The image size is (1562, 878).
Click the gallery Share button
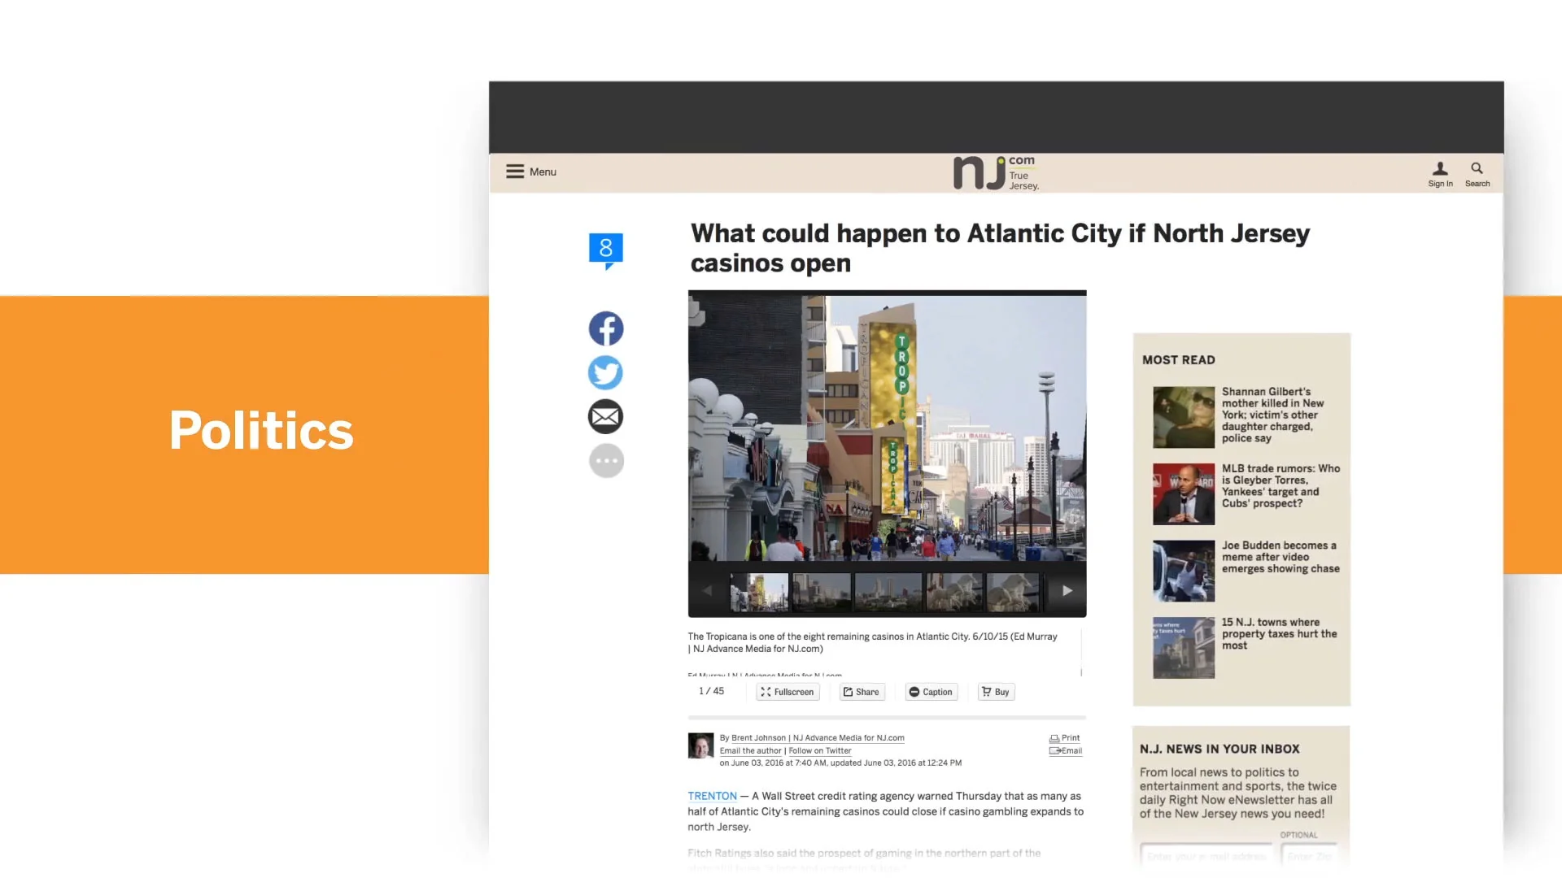point(862,692)
